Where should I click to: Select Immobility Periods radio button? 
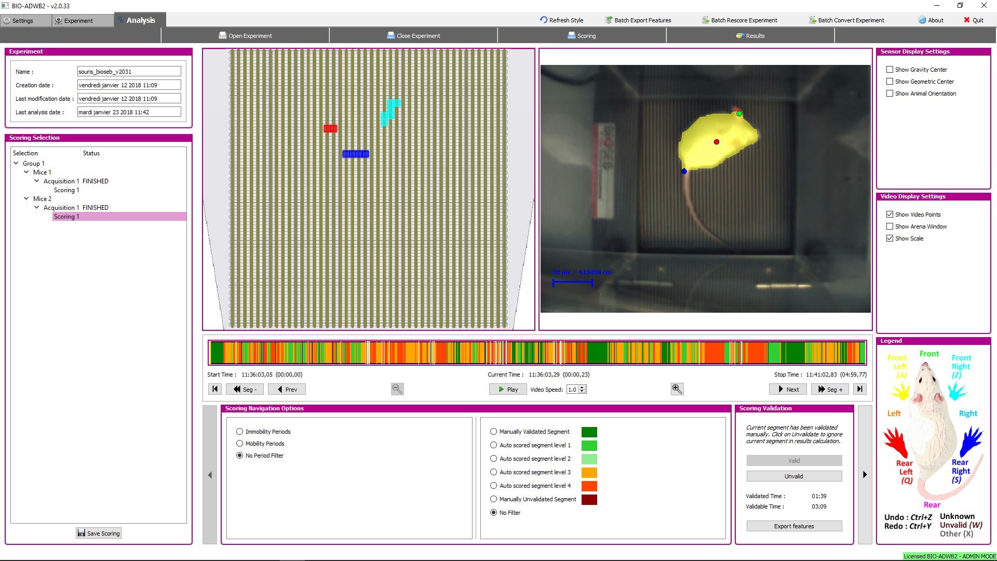(239, 432)
